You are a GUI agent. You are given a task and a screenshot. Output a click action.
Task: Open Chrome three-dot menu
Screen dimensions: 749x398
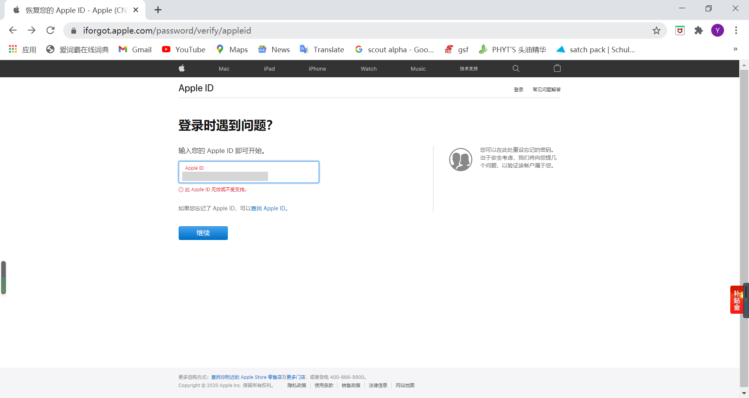point(736,30)
